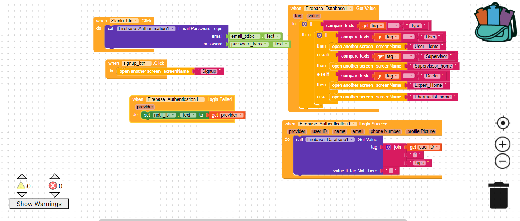
Task: Expand the notif_lbl component dropdown
Action: tap(173, 115)
